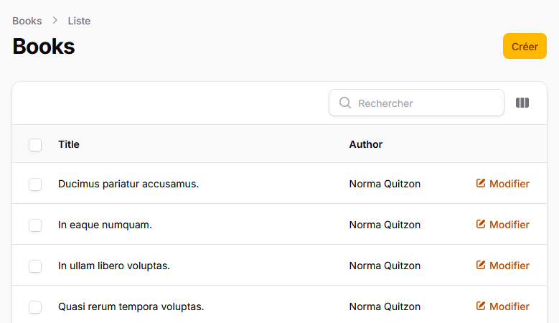Click Modifier text on In eaque numquam row

509,225
